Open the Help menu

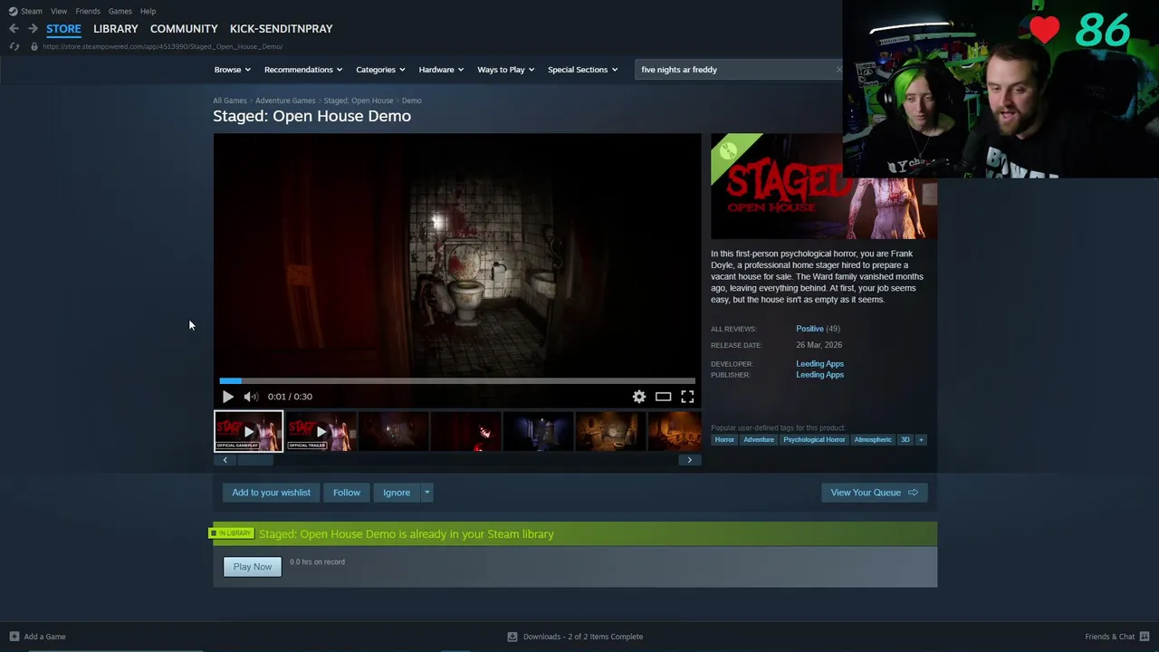[148, 11]
